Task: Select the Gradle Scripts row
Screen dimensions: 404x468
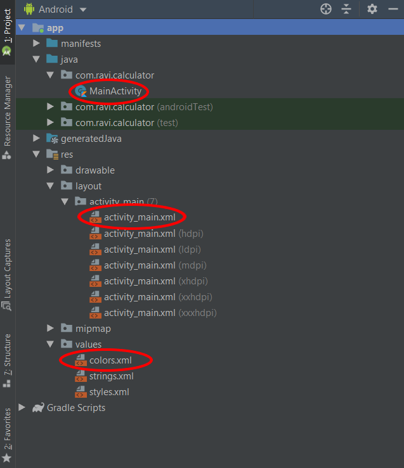Action: (x=210, y=408)
